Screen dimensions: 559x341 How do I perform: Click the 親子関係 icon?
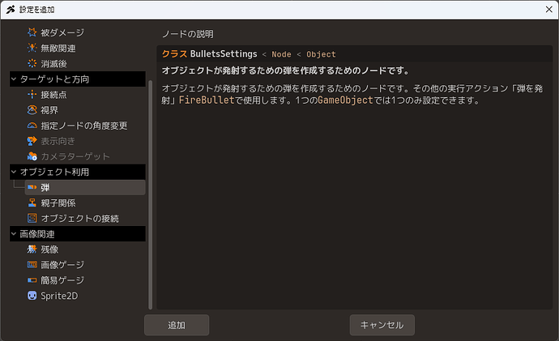(32, 202)
